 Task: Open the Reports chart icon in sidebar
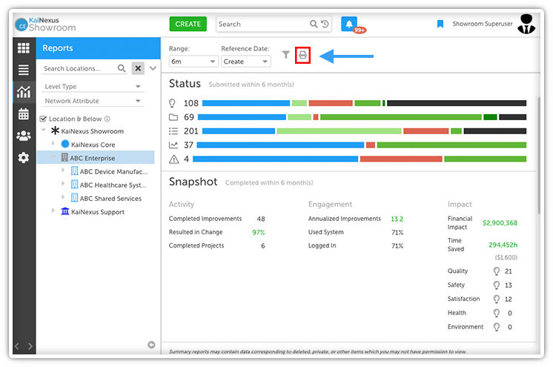click(24, 92)
